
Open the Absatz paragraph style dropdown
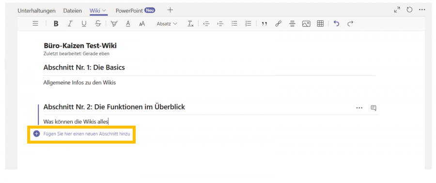click(x=167, y=24)
